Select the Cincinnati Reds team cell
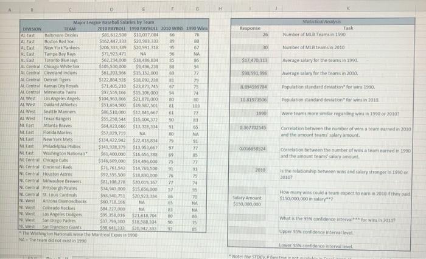426x259 pixels. pos(69,167)
